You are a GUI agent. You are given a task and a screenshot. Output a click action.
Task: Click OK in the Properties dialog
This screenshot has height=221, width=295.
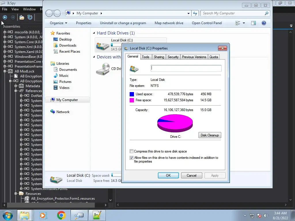pos(168,175)
